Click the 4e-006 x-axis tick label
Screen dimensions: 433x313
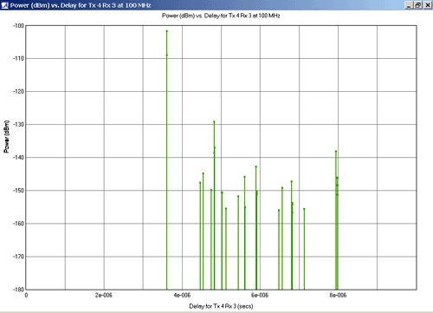click(182, 295)
